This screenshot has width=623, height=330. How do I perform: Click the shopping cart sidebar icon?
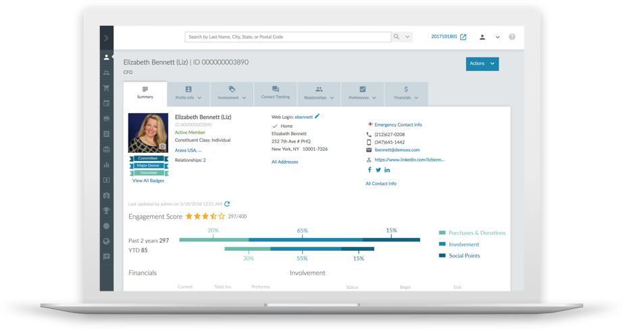click(107, 88)
